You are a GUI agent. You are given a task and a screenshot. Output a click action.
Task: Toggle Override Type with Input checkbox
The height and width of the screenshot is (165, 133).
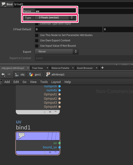click(37, 24)
